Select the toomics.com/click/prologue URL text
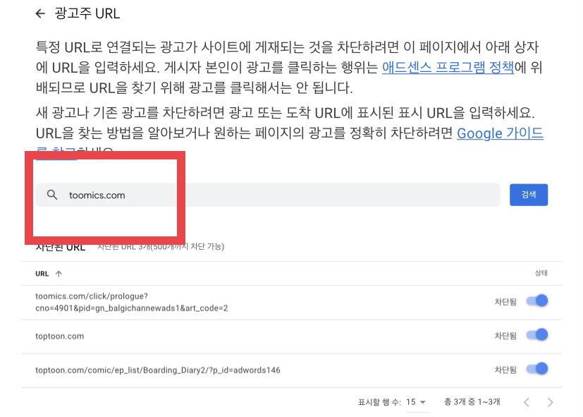Viewport: 583px width, 417px height. (132, 302)
